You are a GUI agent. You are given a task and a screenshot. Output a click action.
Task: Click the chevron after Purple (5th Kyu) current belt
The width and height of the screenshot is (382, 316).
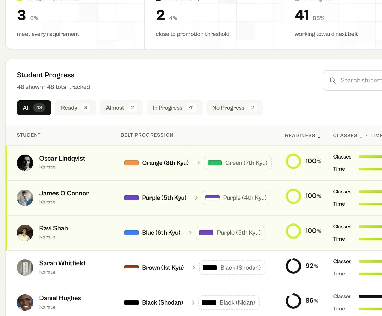196,198
